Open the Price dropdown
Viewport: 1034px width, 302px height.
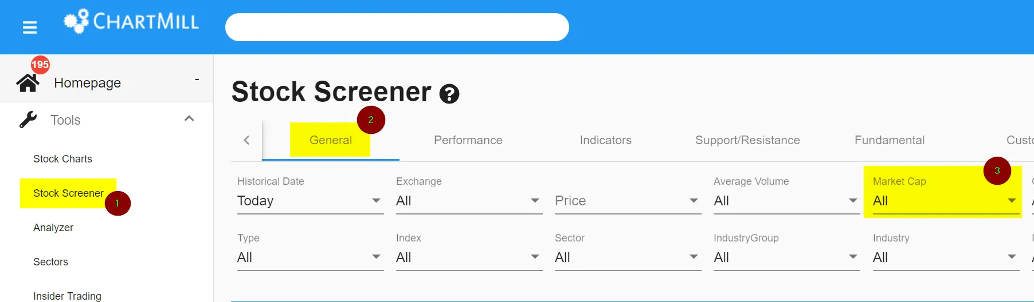[x=628, y=201]
